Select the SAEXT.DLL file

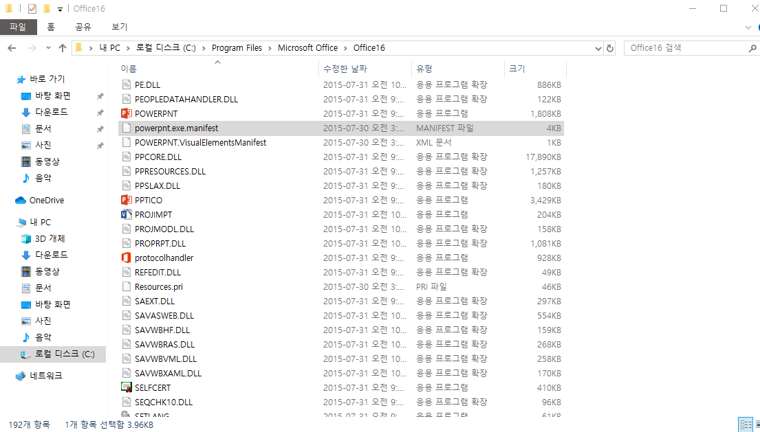click(341, 301)
